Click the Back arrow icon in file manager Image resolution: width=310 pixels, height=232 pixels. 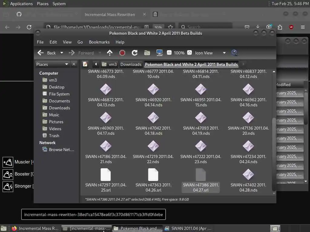pos(41,53)
